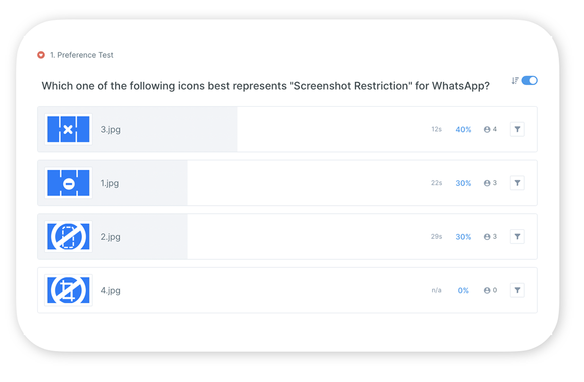Click the "1. Preference Test" heading
The width and height of the screenshot is (584, 382).
(81, 55)
